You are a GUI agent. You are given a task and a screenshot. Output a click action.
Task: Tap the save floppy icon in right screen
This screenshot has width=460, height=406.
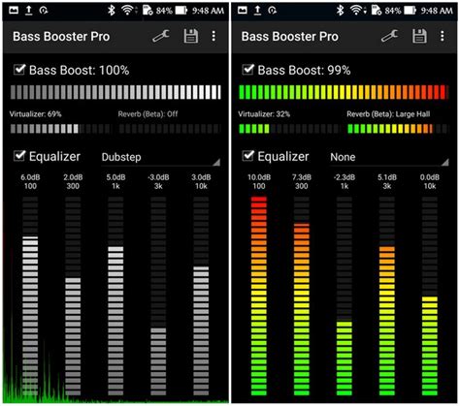click(419, 36)
